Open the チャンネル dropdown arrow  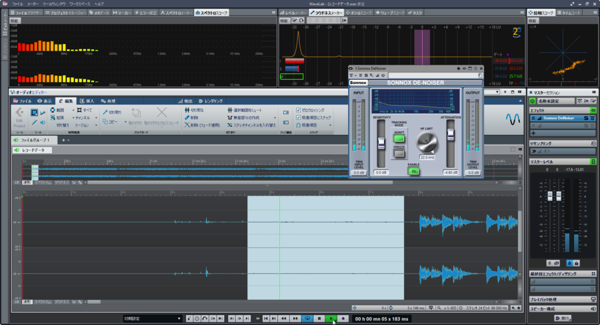(96, 118)
